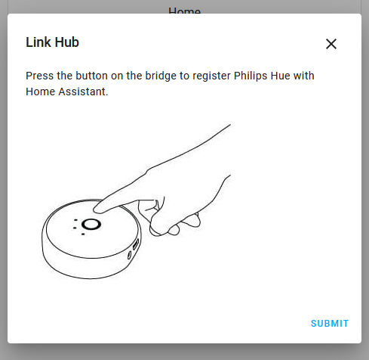
Task: Close the Link Hub dialog
Action: click(331, 44)
